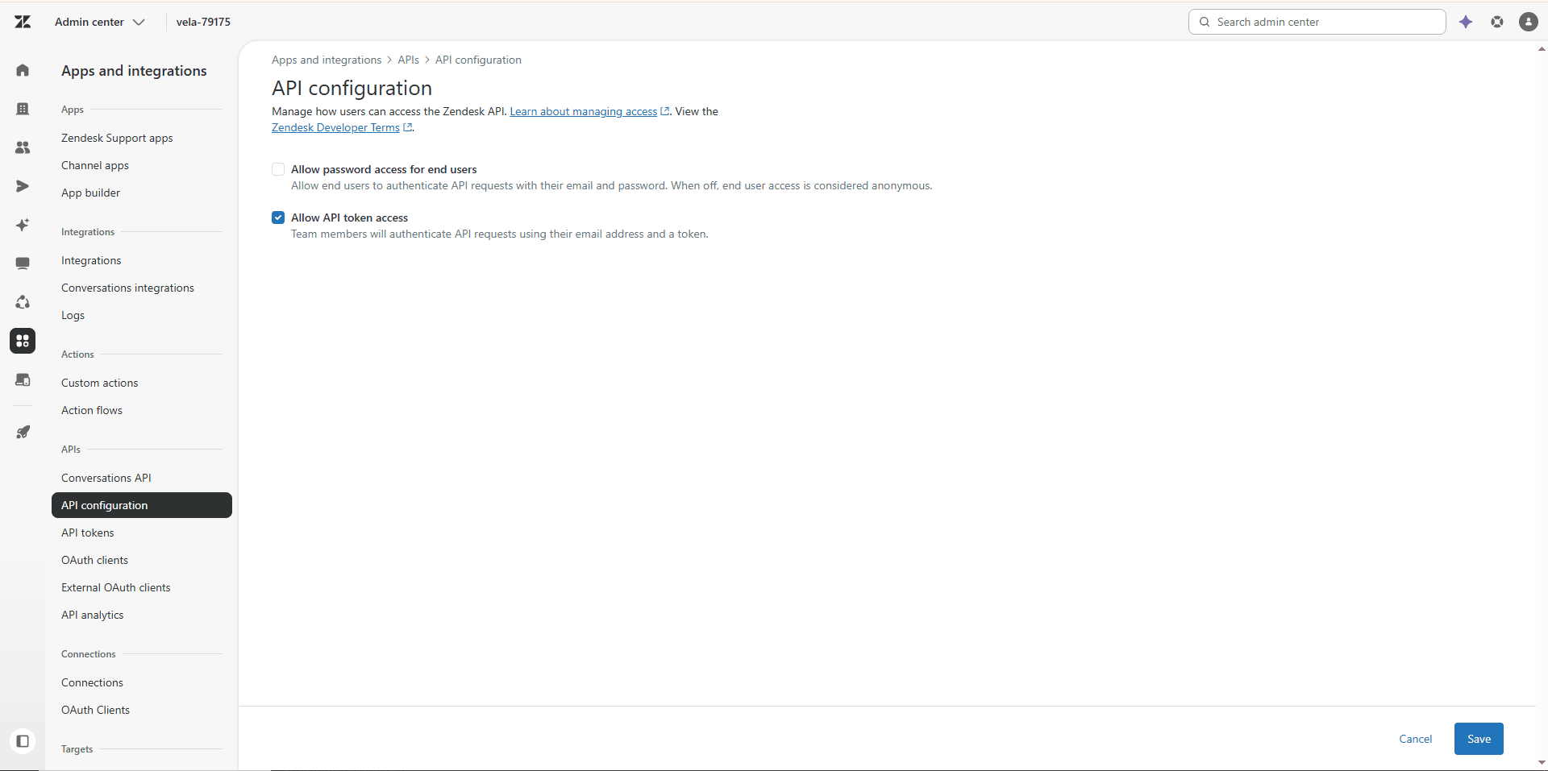Open the Channels arrow icon in rail
The width and height of the screenshot is (1548, 771).
(23, 186)
